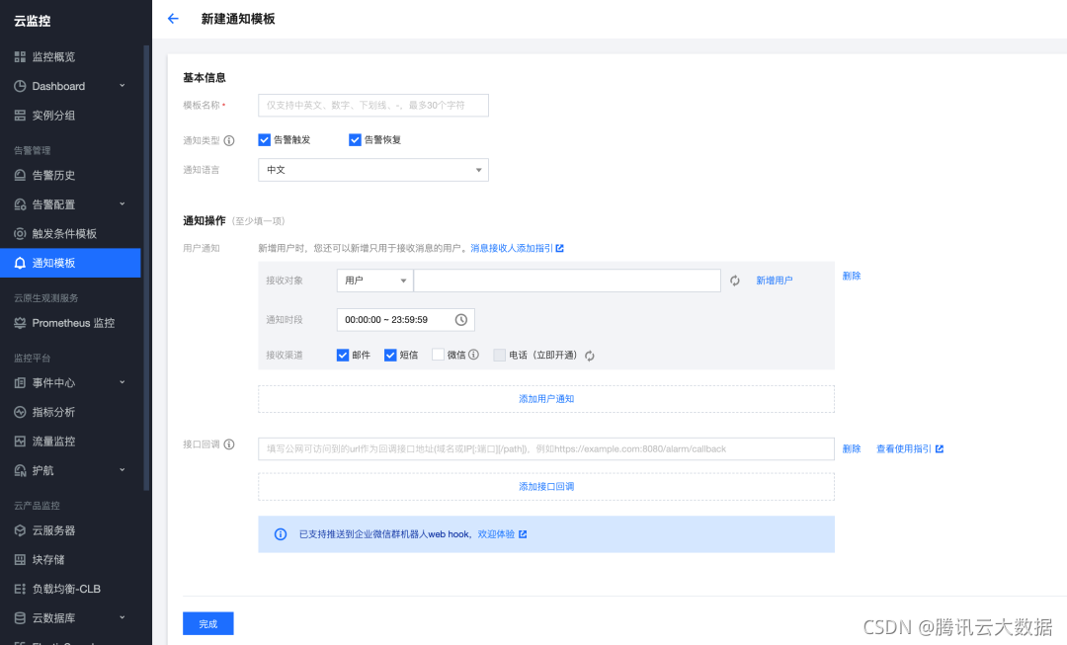This screenshot has width=1067, height=645.
Task: Uncheck the 告警触发 checkbox
Action: tap(264, 139)
